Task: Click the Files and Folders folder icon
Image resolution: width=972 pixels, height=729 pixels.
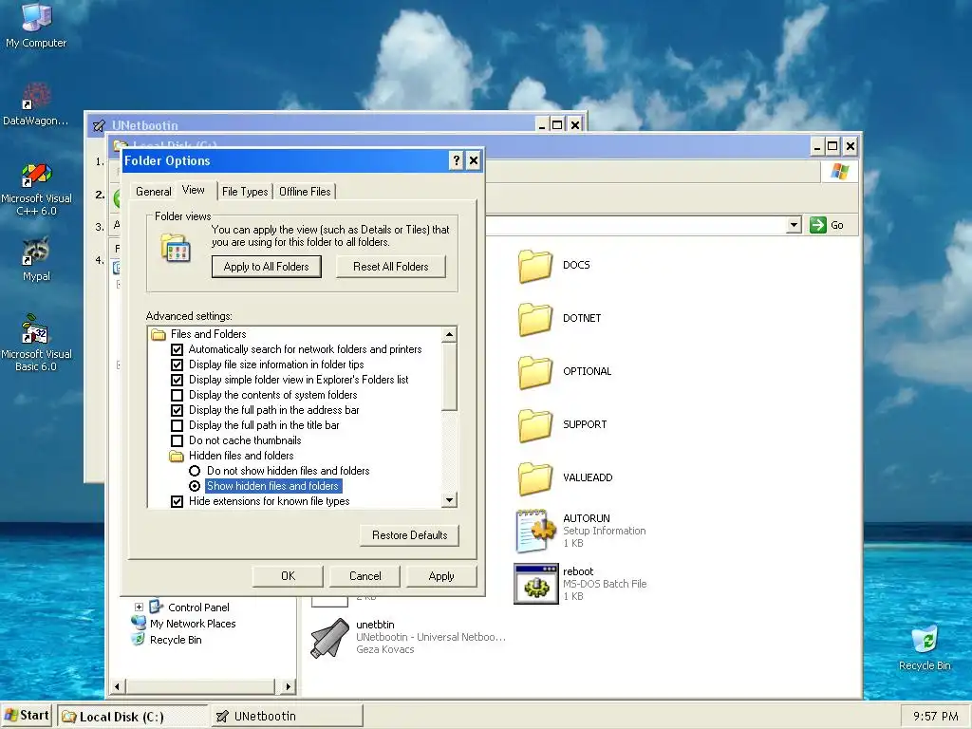Action: 159,334
